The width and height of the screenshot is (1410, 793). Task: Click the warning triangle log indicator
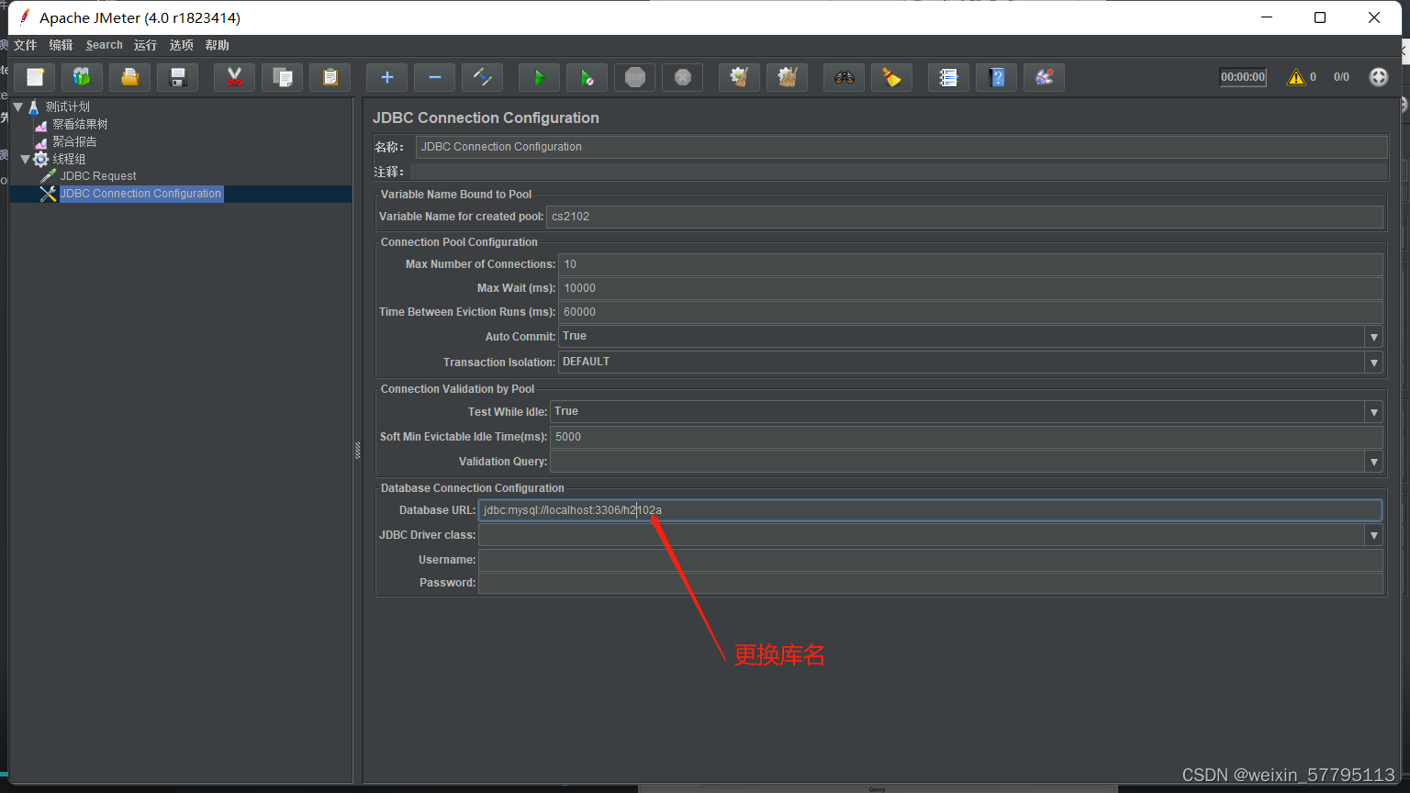(x=1296, y=77)
